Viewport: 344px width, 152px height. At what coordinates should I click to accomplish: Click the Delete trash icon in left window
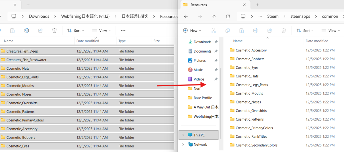pos(54,31)
